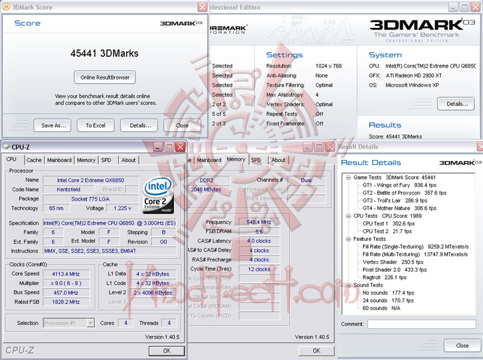Collapse the Game Tests tree node
Viewport: 483px width, 360px height.
[x=348, y=177]
